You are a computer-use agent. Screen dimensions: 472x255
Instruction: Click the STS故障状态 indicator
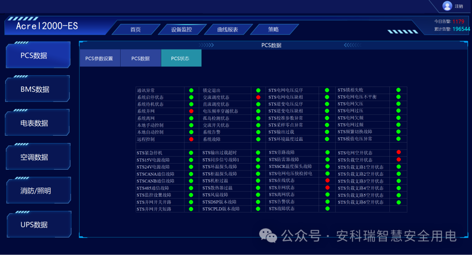327,209
